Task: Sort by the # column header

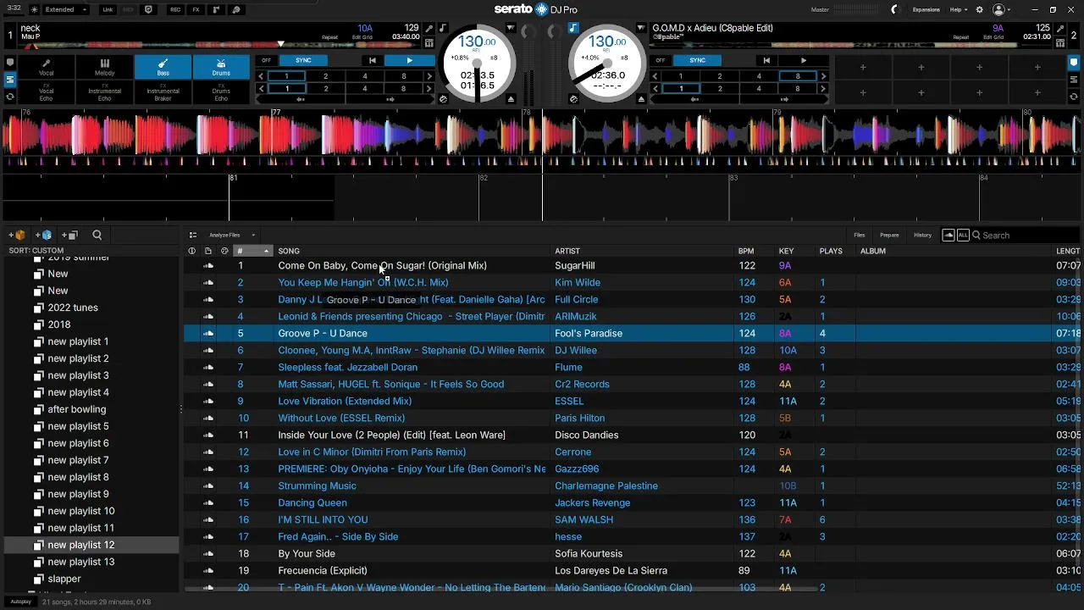Action: tap(253, 251)
